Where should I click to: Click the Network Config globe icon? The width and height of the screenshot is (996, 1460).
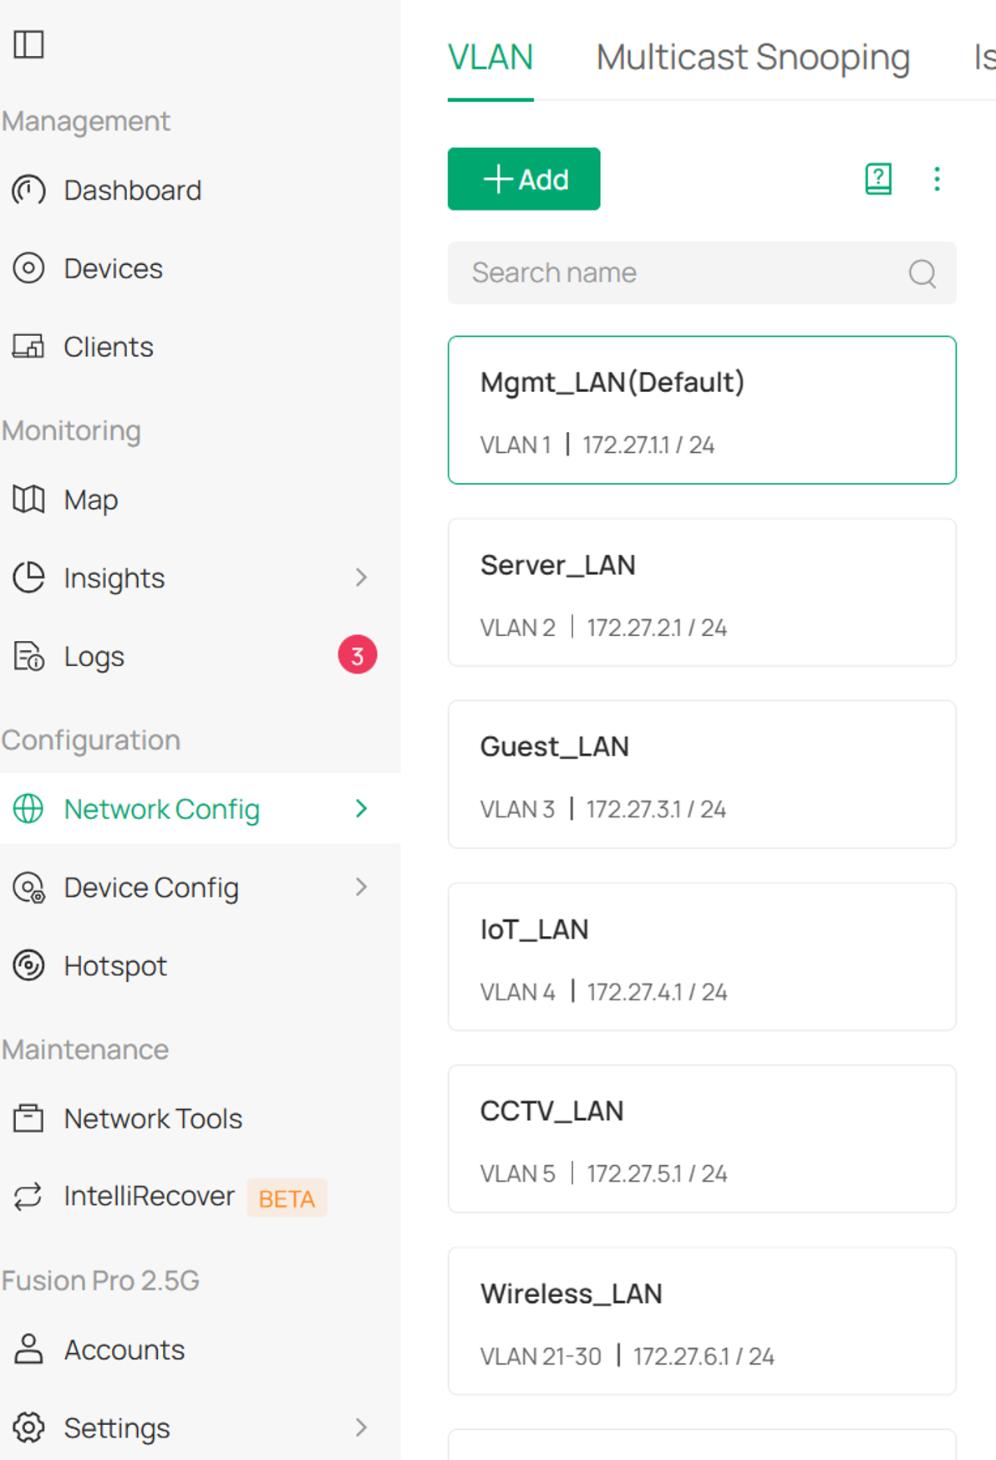click(28, 808)
